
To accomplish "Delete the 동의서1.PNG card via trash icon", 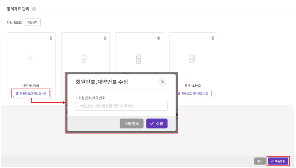I will [x=213, y=38].
